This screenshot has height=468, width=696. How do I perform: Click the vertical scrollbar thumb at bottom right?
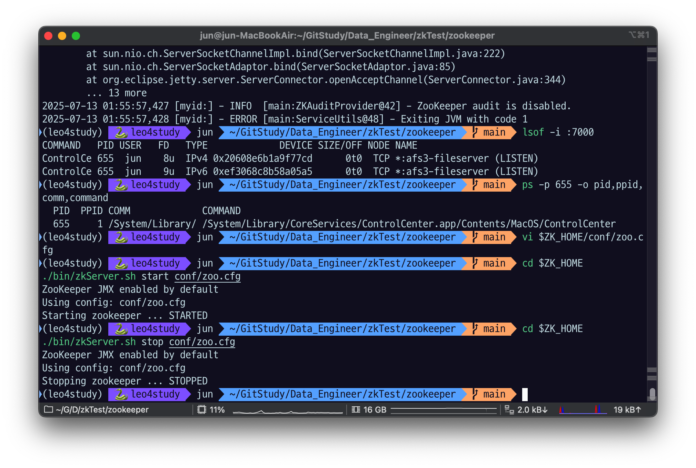point(652,394)
